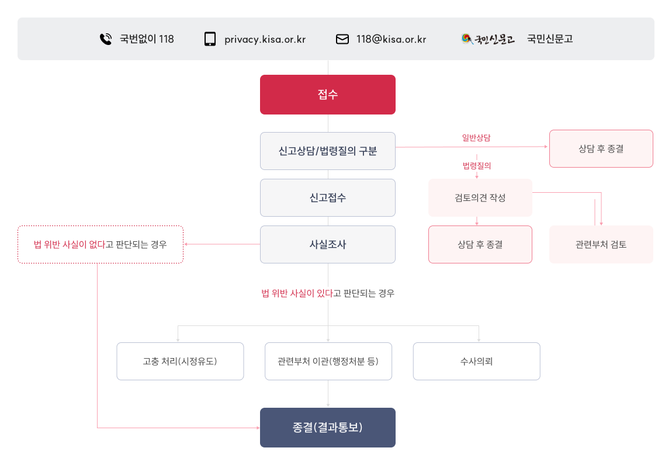This screenshot has height=465, width=672.
Task: Click the 국민신문고 logo image
Action: [488, 39]
